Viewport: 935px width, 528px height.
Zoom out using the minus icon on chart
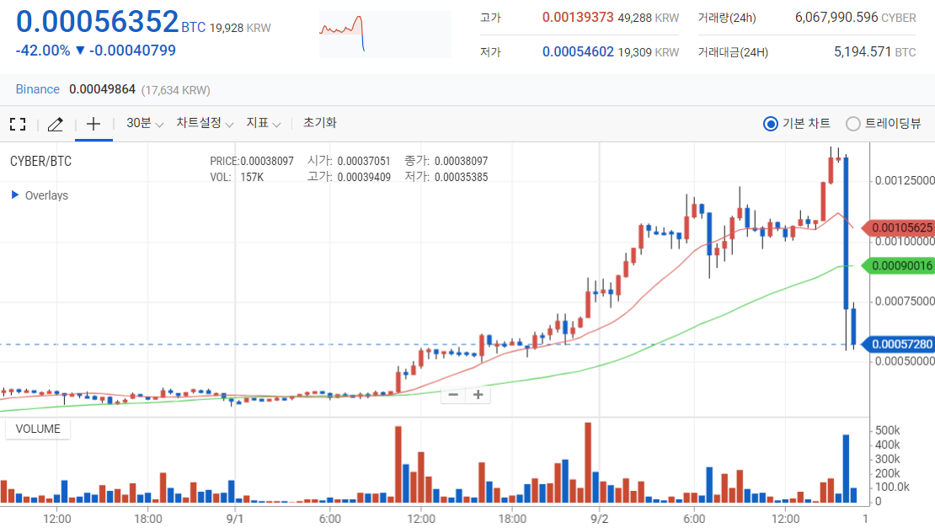(x=453, y=394)
